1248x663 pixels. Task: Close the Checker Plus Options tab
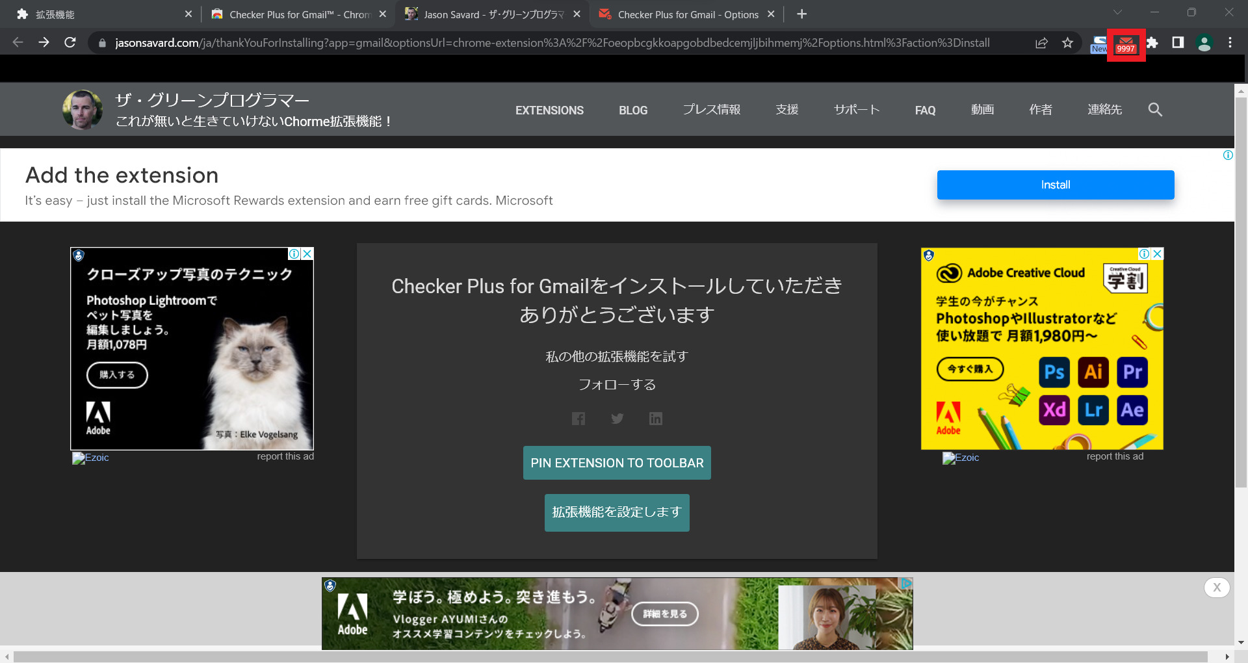pos(771,14)
